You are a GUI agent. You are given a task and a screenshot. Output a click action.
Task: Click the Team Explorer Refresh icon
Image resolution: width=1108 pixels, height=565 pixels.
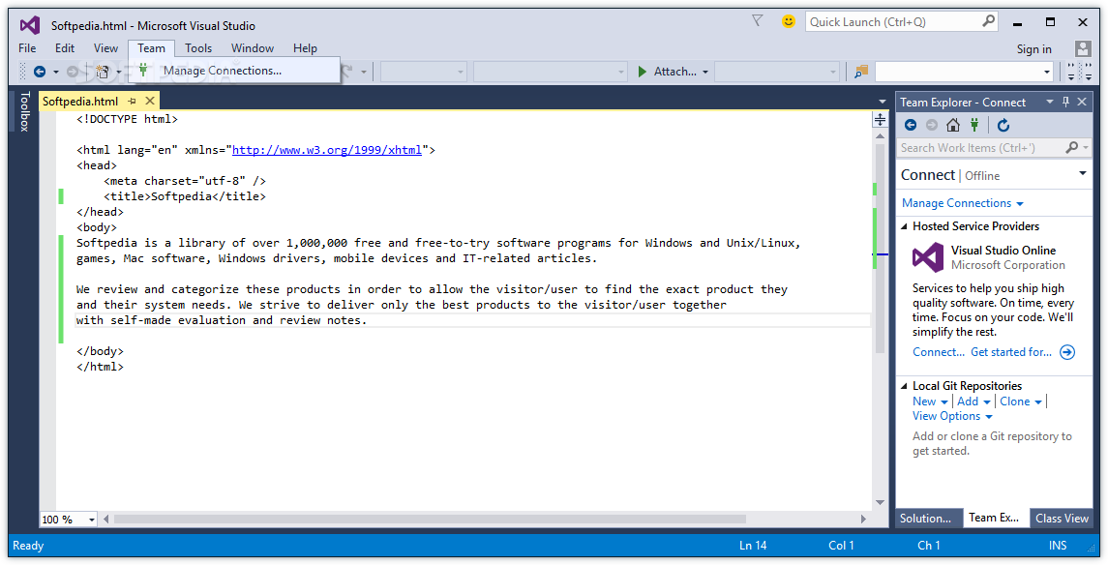(1003, 125)
